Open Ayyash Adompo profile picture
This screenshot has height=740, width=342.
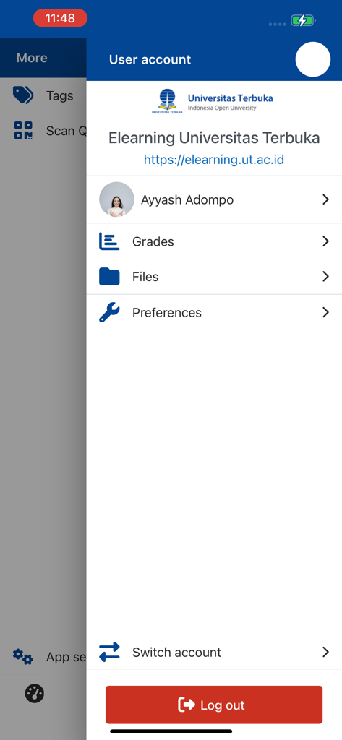116,199
